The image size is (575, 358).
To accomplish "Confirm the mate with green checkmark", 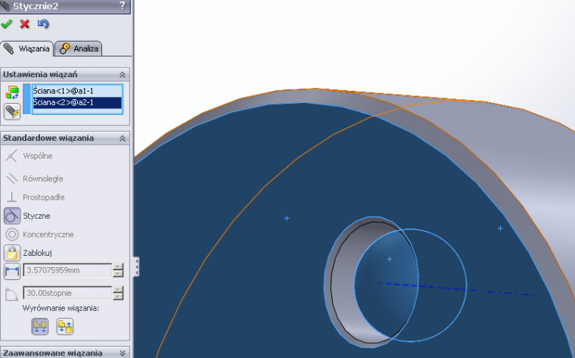I will pos(6,24).
